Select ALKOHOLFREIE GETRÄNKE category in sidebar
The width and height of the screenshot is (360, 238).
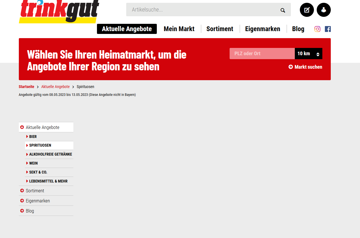tap(49, 154)
